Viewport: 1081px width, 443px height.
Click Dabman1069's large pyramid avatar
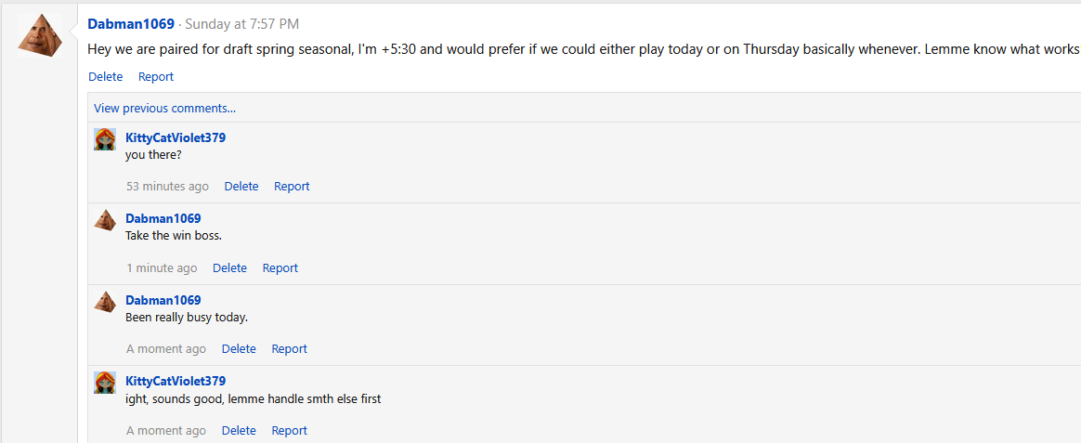coord(40,36)
